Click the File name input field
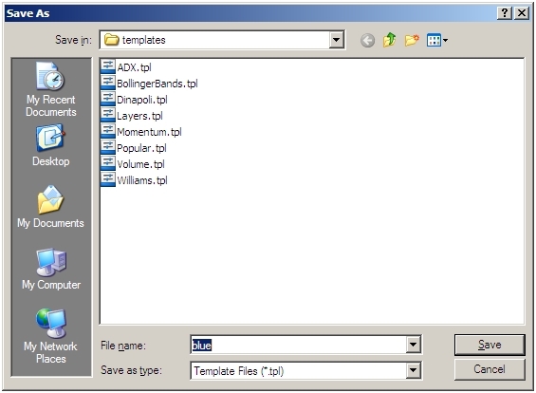 click(x=299, y=345)
